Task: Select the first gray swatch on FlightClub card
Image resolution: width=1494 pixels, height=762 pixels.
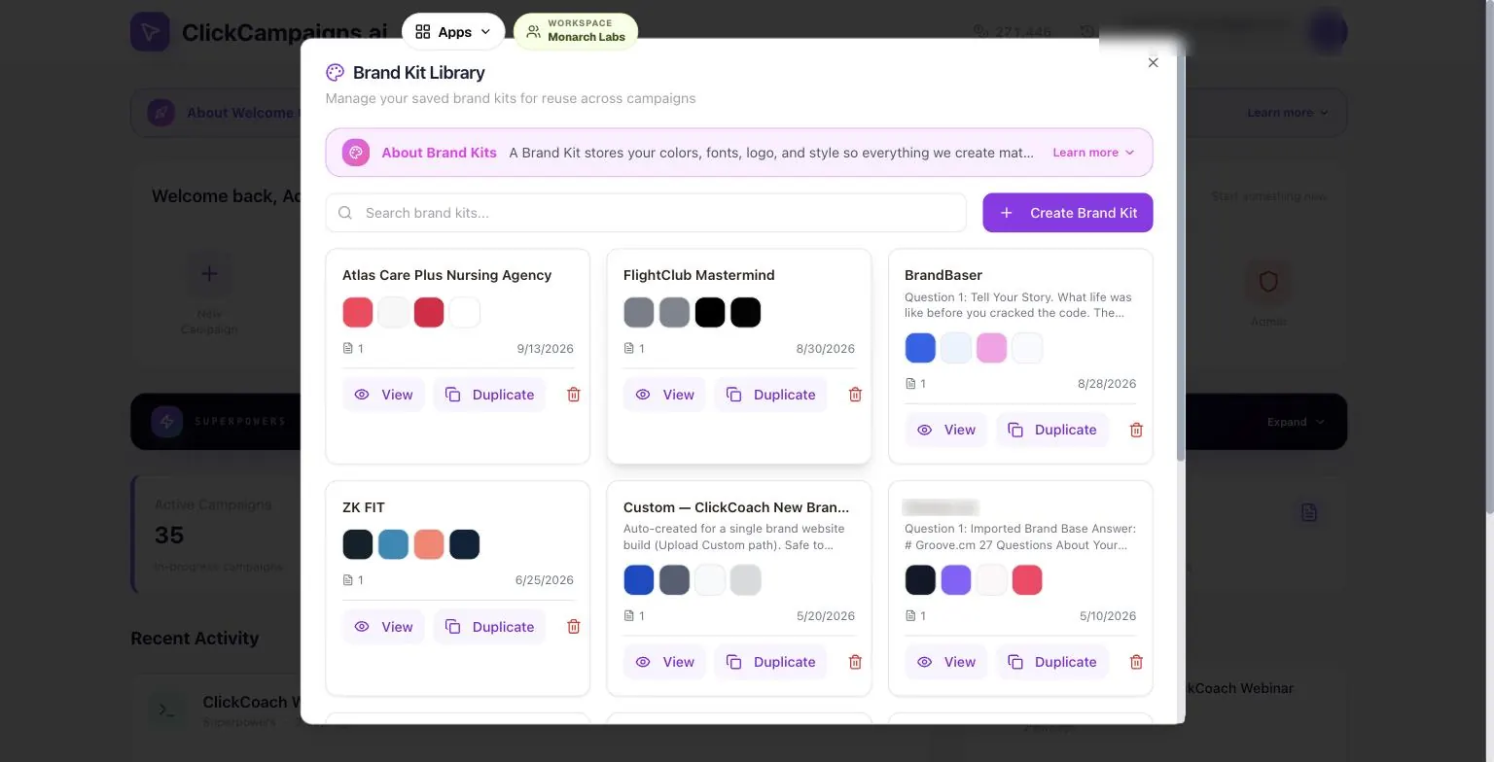Action: coord(639,313)
